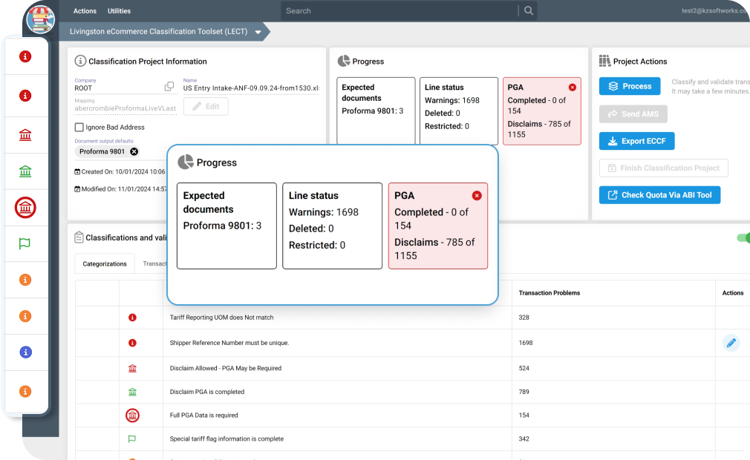Click the clipboard icon beside Classifications and validations
Screen dimensions: 750x460
click(79, 237)
